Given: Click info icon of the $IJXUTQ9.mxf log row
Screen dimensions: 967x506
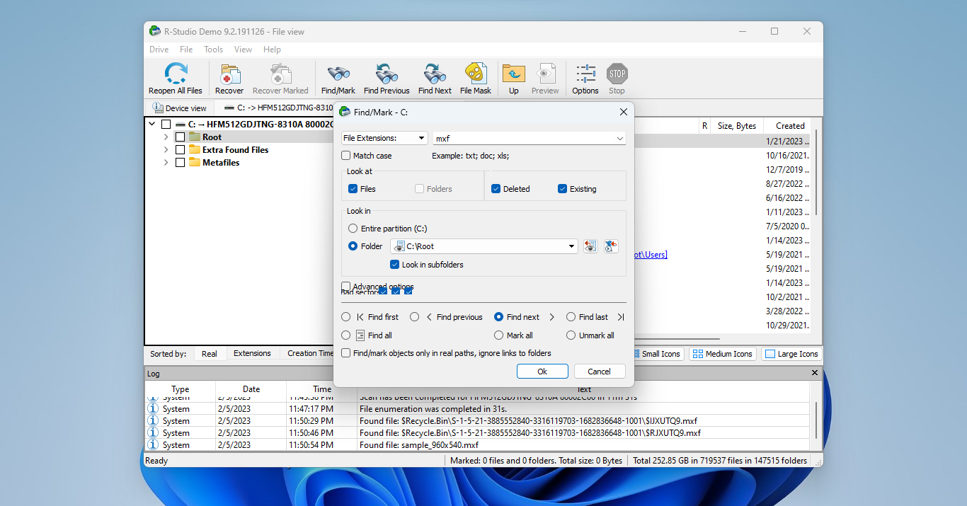Looking at the screenshot, I should (x=152, y=420).
